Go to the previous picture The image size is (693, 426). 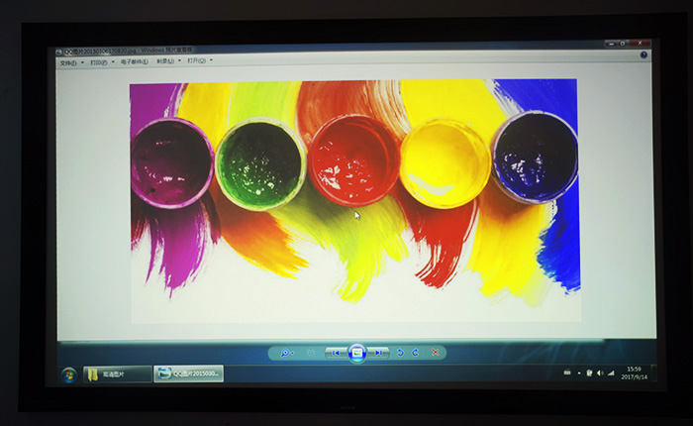point(337,353)
